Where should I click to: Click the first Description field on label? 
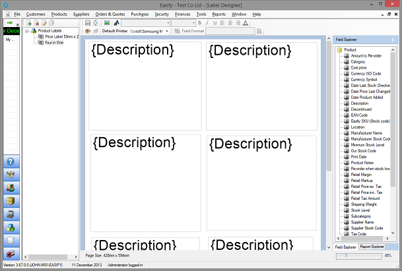click(133, 50)
